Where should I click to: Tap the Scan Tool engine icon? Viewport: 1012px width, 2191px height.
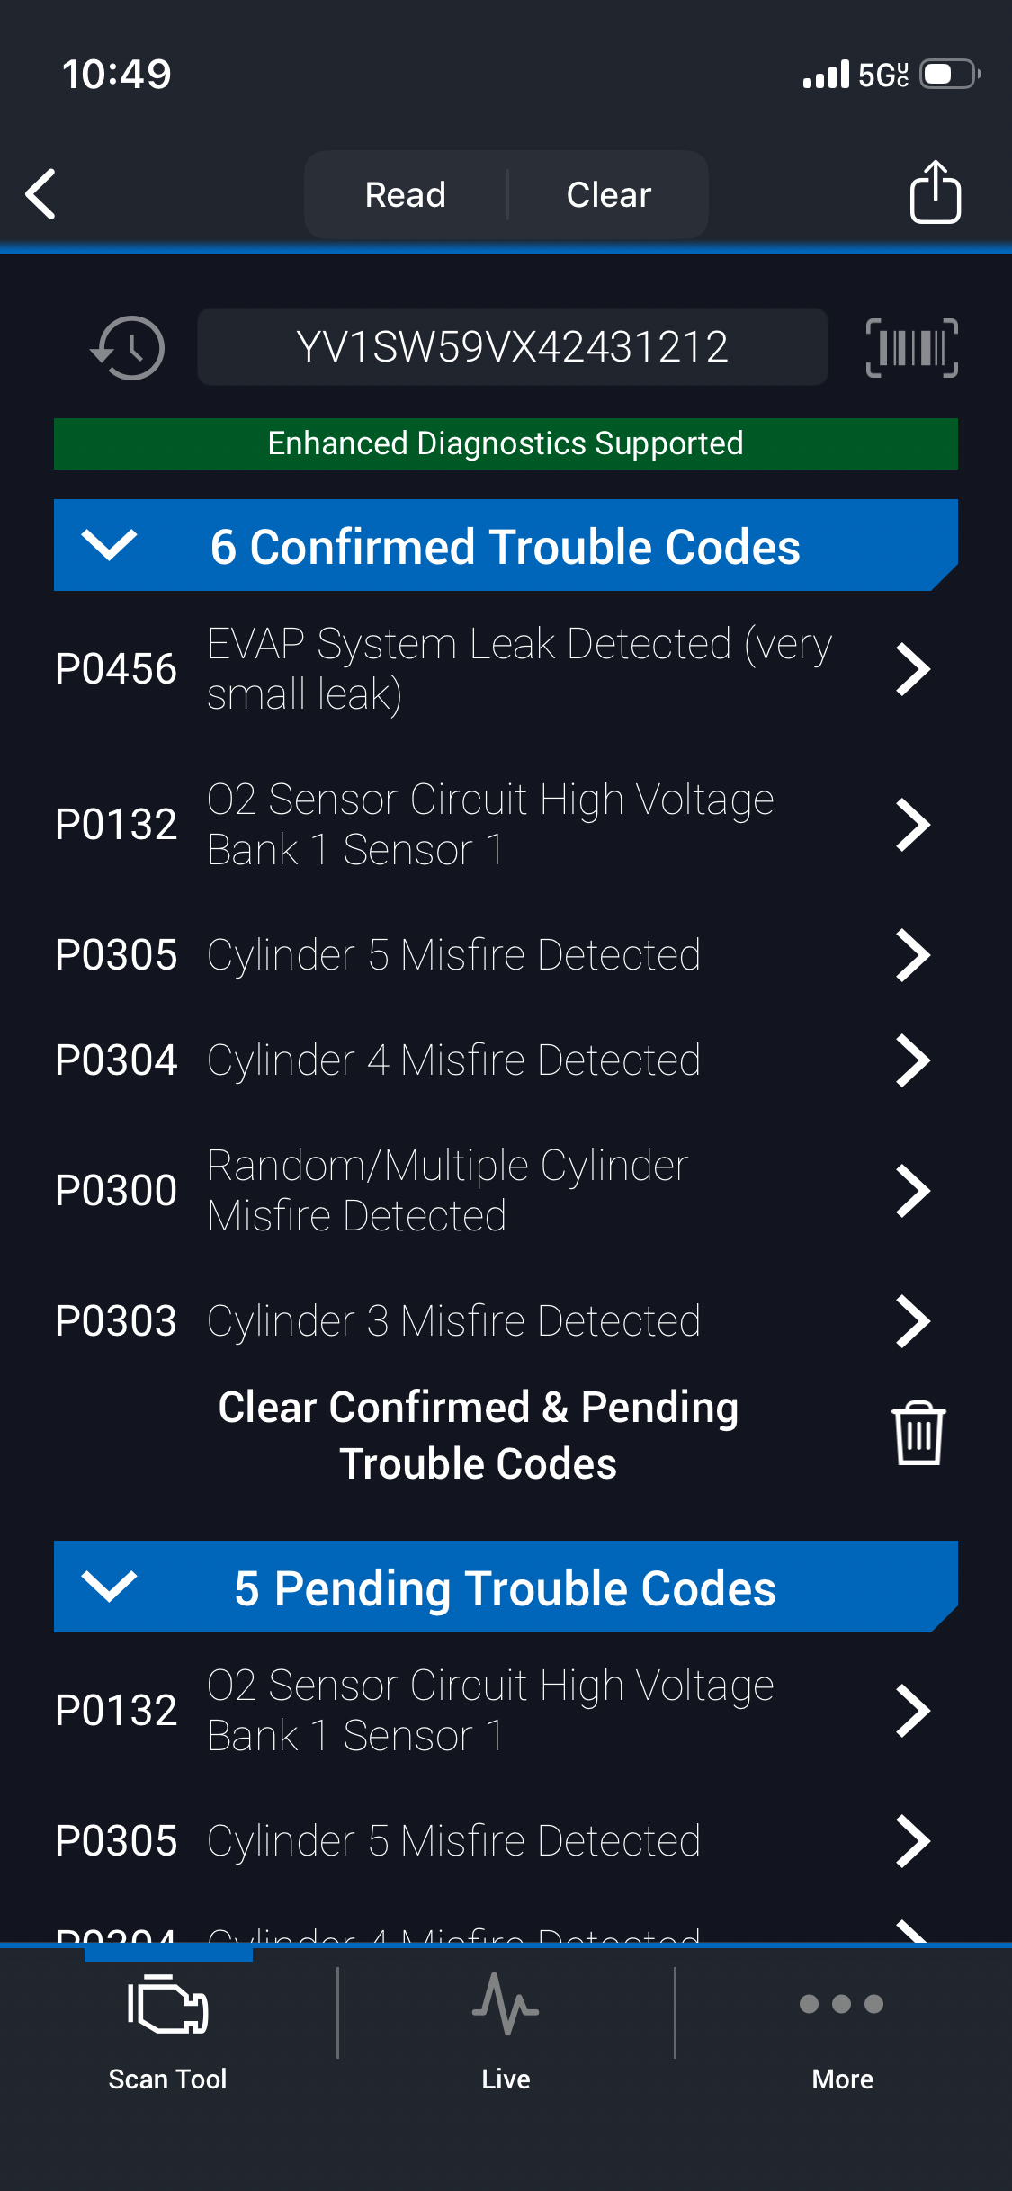168,2005
